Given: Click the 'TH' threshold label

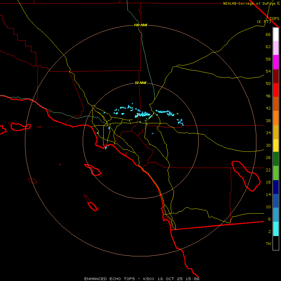Looking at the screenshot, I should pyautogui.click(x=268, y=244).
